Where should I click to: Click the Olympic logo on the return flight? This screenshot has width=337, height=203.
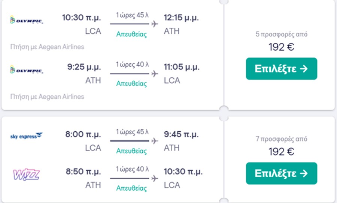27,69
